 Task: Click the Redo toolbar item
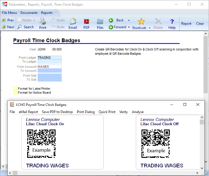58,27
